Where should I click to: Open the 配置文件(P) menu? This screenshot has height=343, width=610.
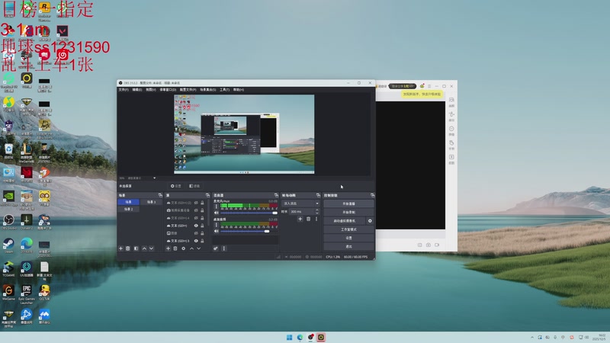(188, 90)
